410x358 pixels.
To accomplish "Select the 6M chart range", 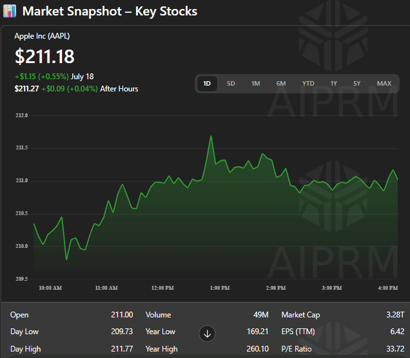I will pyautogui.click(x=281, y=84).
